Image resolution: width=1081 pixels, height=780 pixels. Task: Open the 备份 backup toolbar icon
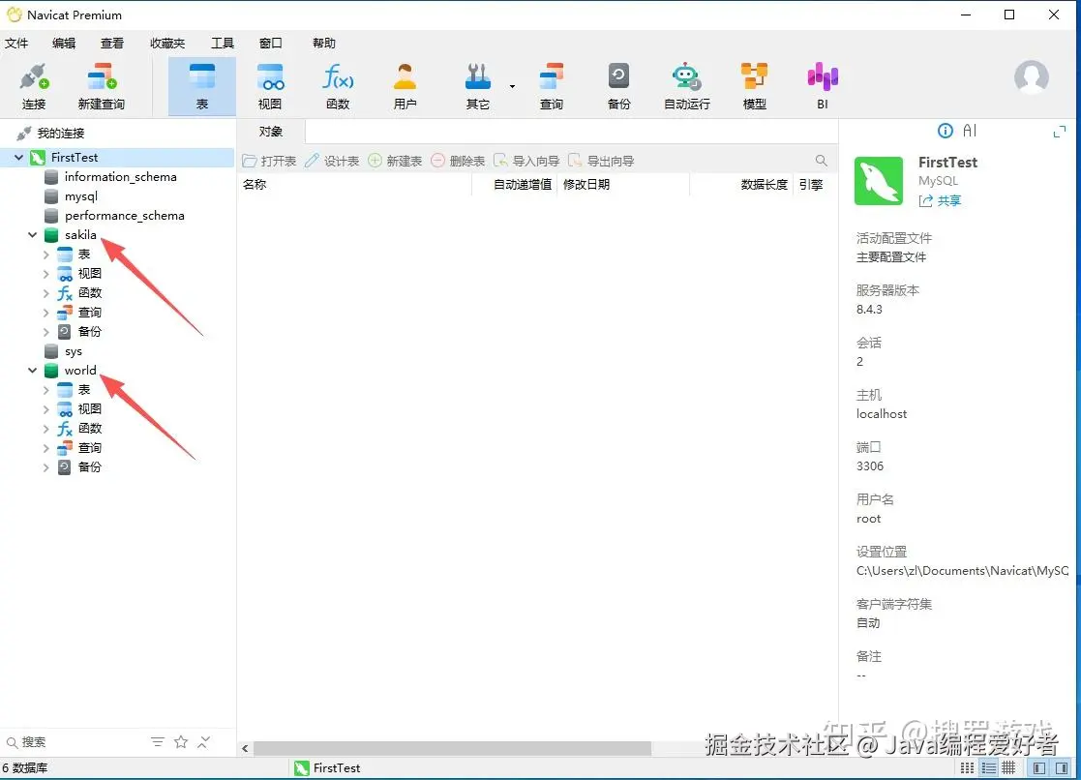click(618, 86)
